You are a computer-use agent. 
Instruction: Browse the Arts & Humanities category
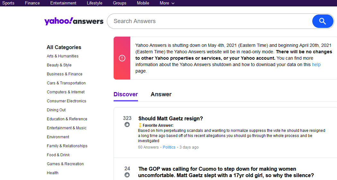[x=63, y=56]
